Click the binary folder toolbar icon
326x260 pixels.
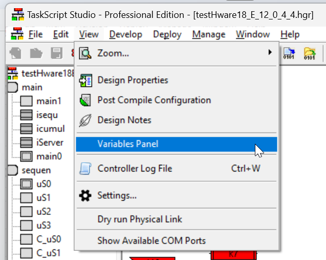click(x=310, y=54)
